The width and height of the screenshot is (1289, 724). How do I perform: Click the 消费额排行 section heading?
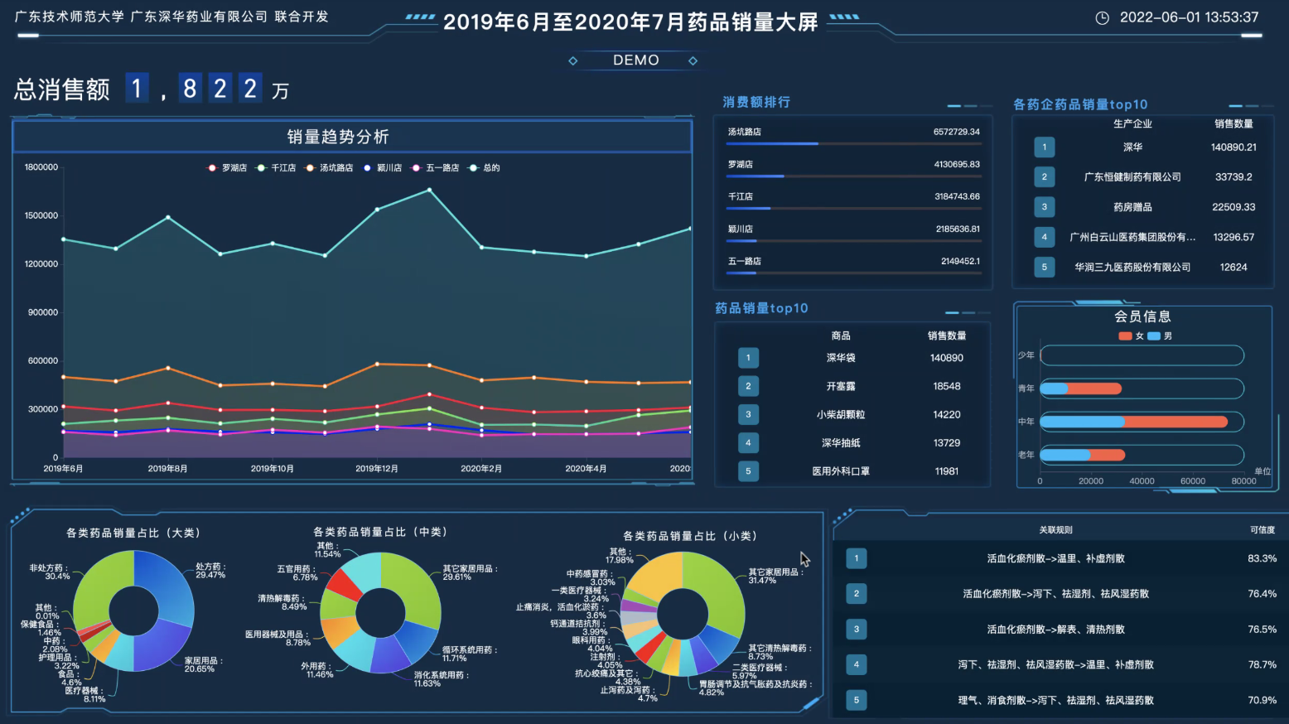click(756, 102)
